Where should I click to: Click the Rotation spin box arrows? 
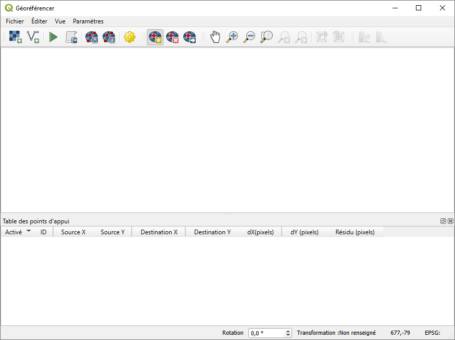288,333
